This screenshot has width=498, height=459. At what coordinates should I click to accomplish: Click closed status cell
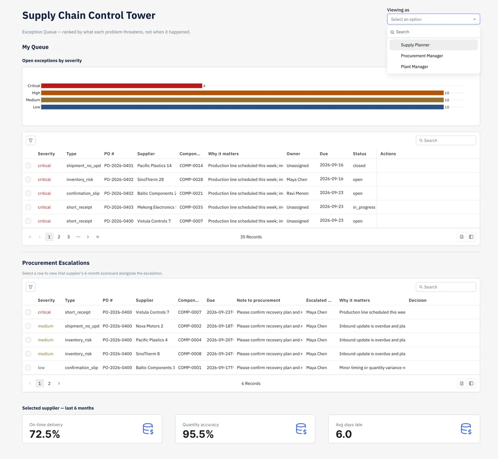click(x=359, y=165)
